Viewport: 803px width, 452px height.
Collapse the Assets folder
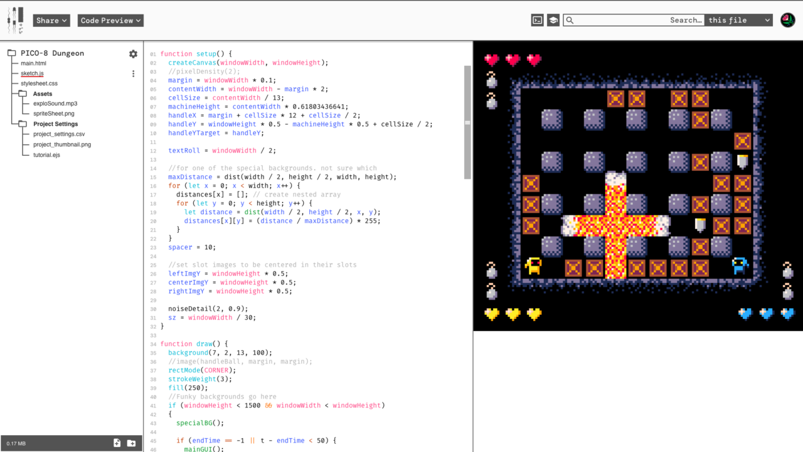23,94
